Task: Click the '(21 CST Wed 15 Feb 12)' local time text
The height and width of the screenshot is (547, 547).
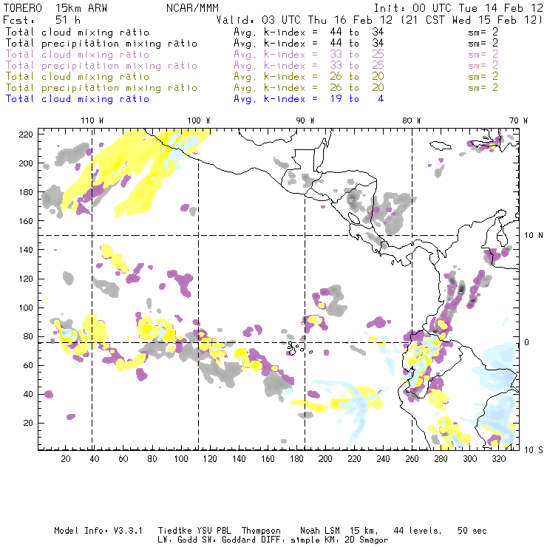Action: pyautogui.click(x=472, y=20)
